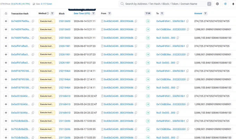This screenshot has width=236, height=139.
Task: Click the help icon left of Transaction Hash header
Action: tap(6, 13)
